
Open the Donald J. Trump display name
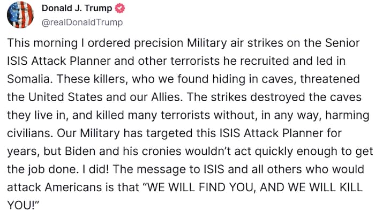pyautogui.click(x=77, y=8)
